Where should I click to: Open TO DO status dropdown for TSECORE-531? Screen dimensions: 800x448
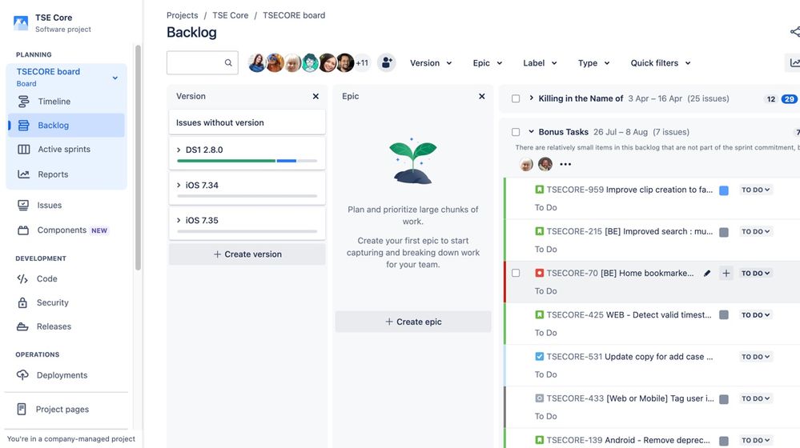click(x=756, y=357)
